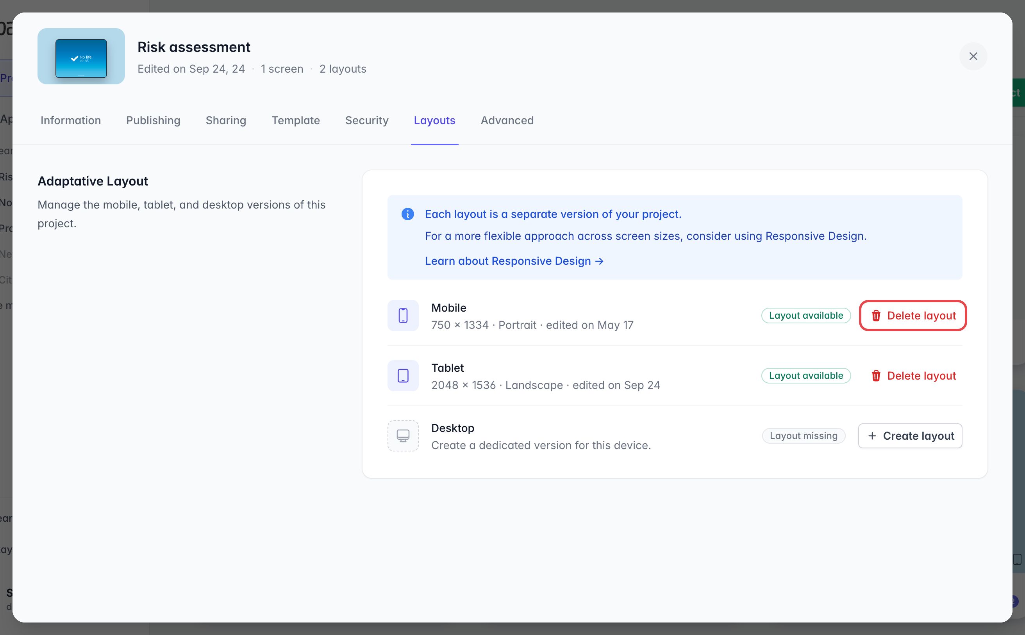This screenshot has width=1025, height=635.
Task: Open the Publishing tab
Action: 154,121
